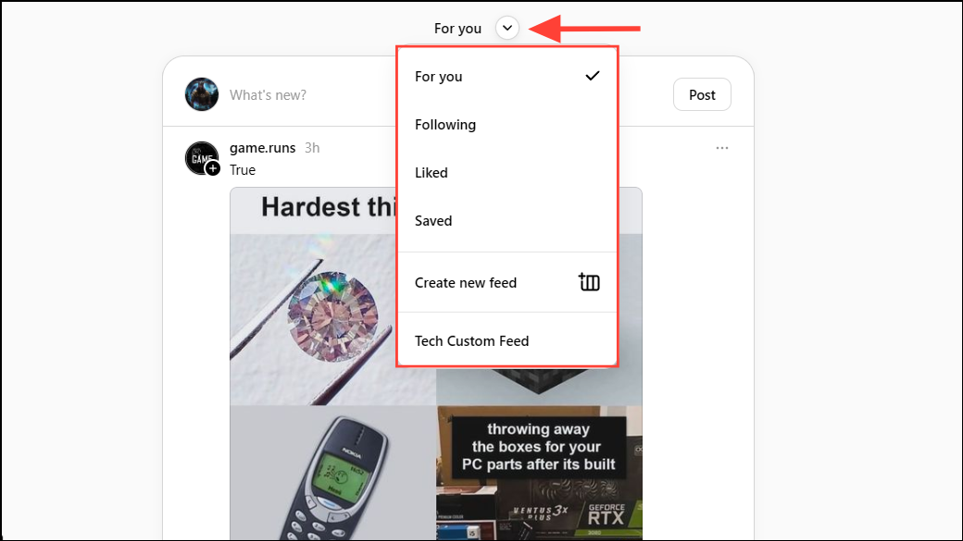Click the add-column icon beside Create new feed
Viewport: 963px width, 541px height.
point(589,282)
